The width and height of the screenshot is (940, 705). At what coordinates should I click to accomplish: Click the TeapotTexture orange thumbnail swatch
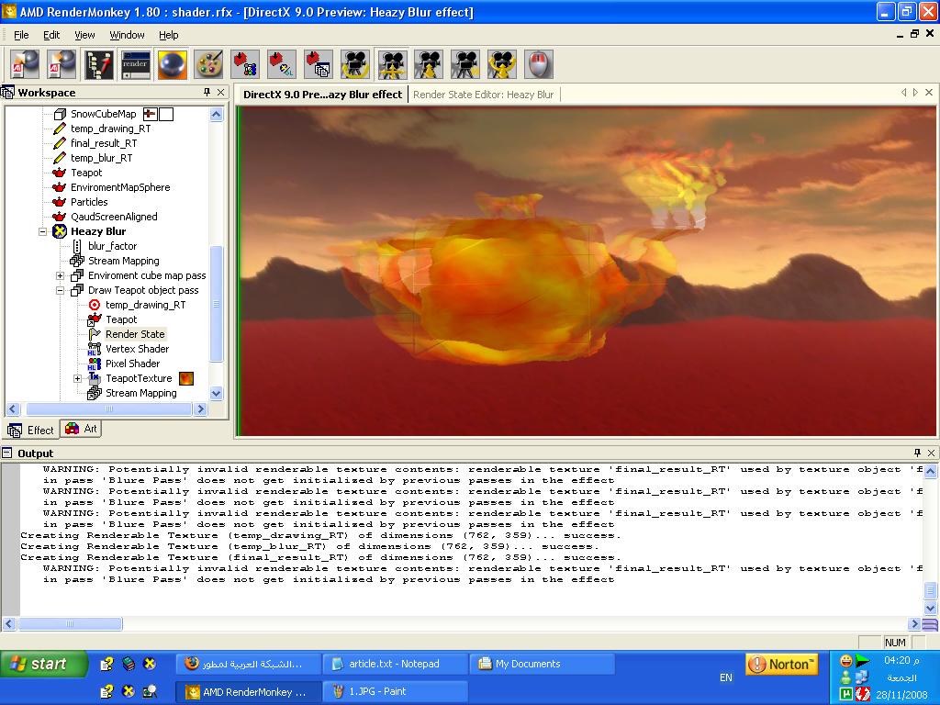(186, 378)
